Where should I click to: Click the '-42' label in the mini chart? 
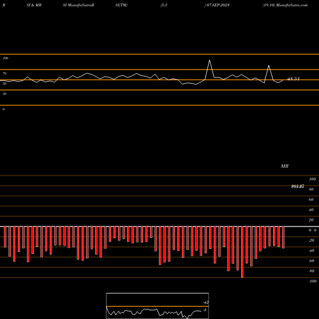click(206, 302)
